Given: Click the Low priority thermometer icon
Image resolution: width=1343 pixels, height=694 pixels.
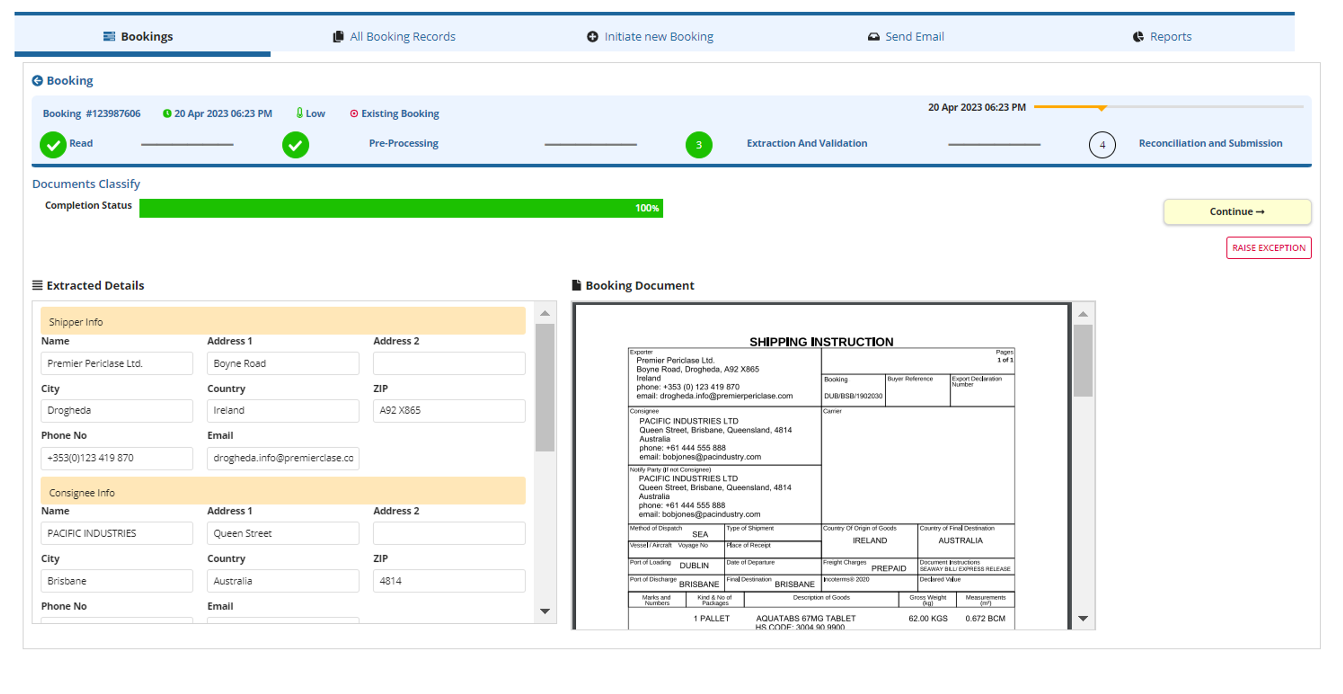Looking at the screenshot, I should point(299,113).
